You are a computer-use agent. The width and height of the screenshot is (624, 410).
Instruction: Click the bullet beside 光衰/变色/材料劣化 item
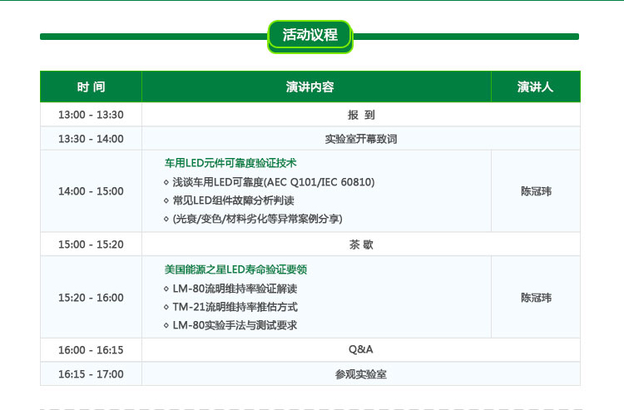(x=166, y=219)
